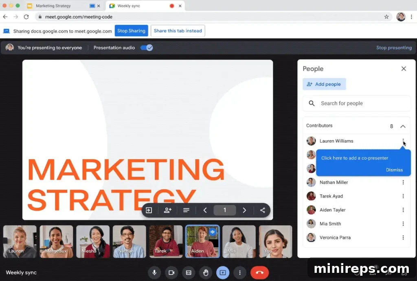Screen dimensions: 417x281
Task: Open options menu for Tarek Ayad
Action: (403, 196)
